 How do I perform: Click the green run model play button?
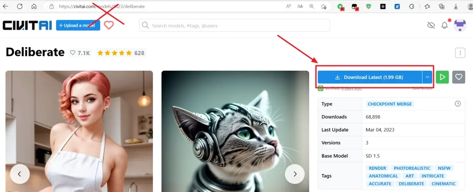(x=442, y=77)
